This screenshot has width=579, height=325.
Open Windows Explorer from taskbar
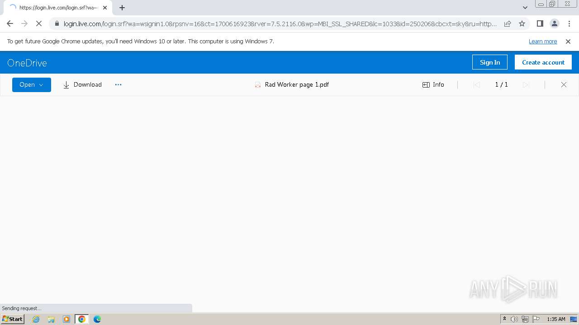click(51, 319)
